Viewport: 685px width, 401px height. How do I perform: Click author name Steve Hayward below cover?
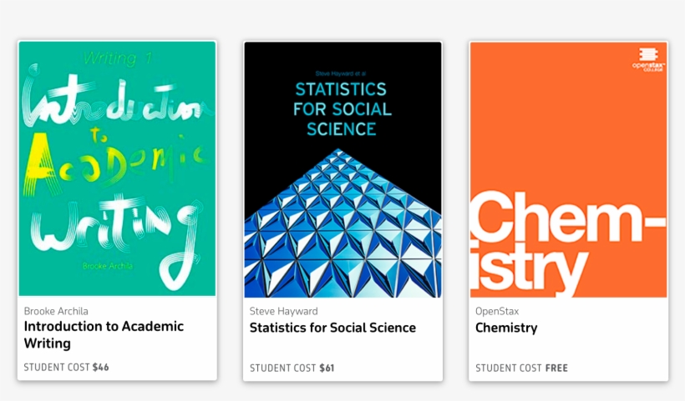(283, 311)
